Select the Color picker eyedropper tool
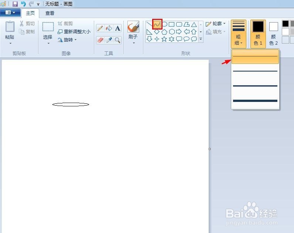The image size is (294, 233). click(x=109, y=40)
